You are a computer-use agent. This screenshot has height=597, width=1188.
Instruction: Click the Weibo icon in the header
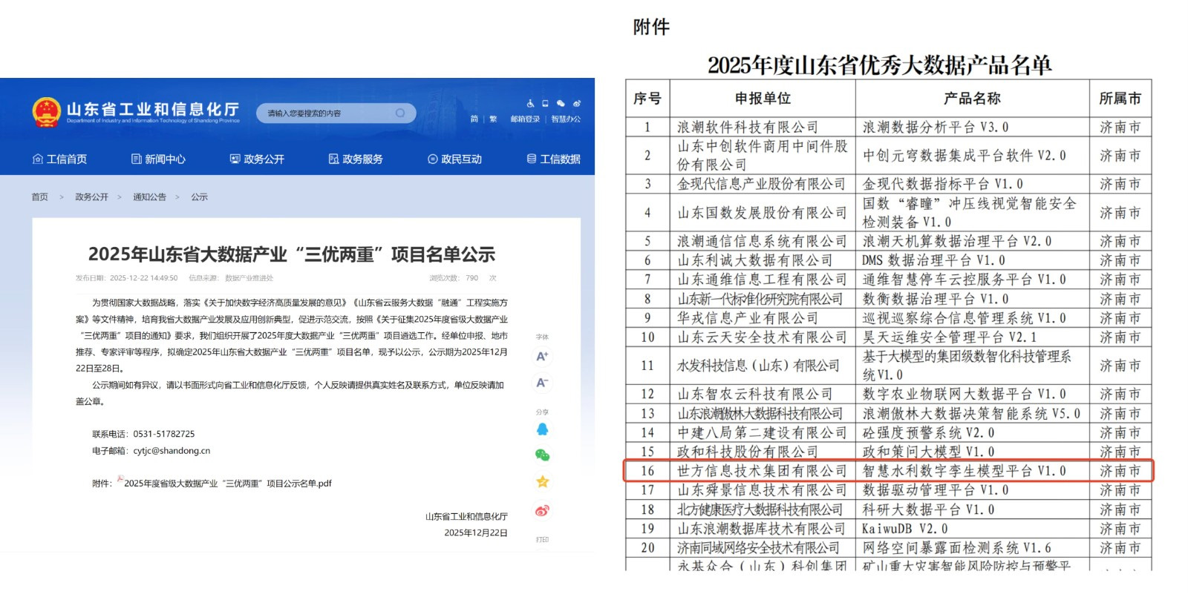click(577, 104)
